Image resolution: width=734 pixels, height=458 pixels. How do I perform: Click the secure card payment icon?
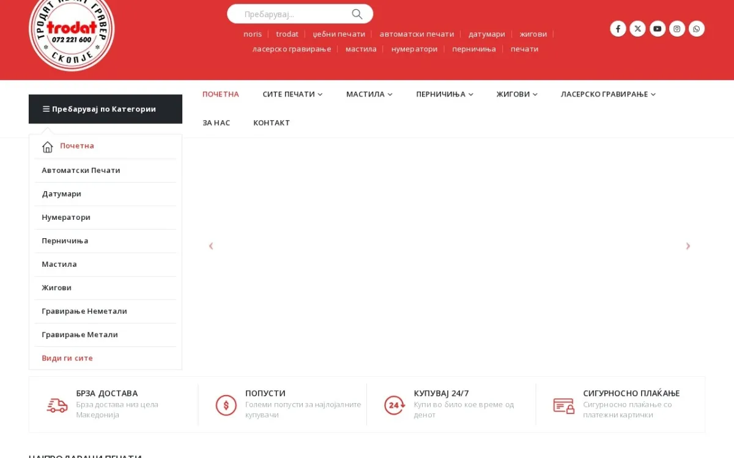coord(564,405)
